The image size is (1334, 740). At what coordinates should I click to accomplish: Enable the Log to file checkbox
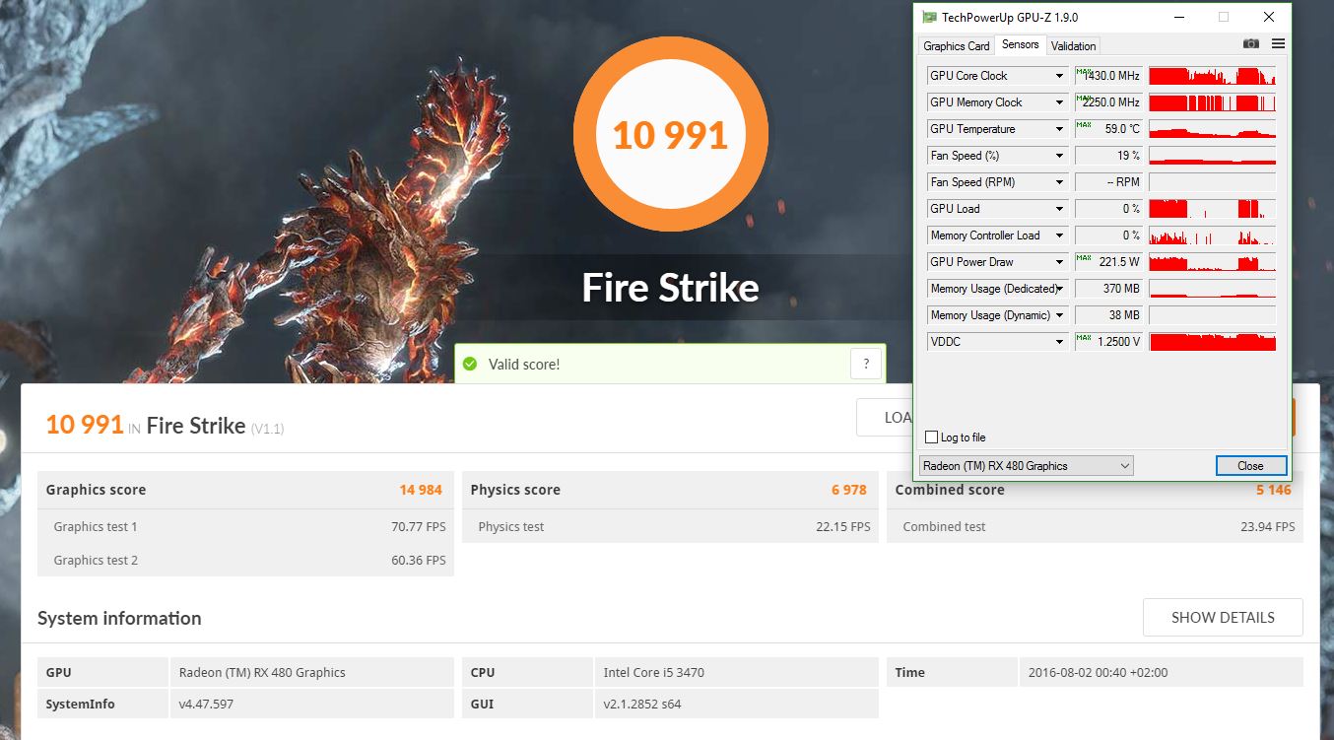932,437
